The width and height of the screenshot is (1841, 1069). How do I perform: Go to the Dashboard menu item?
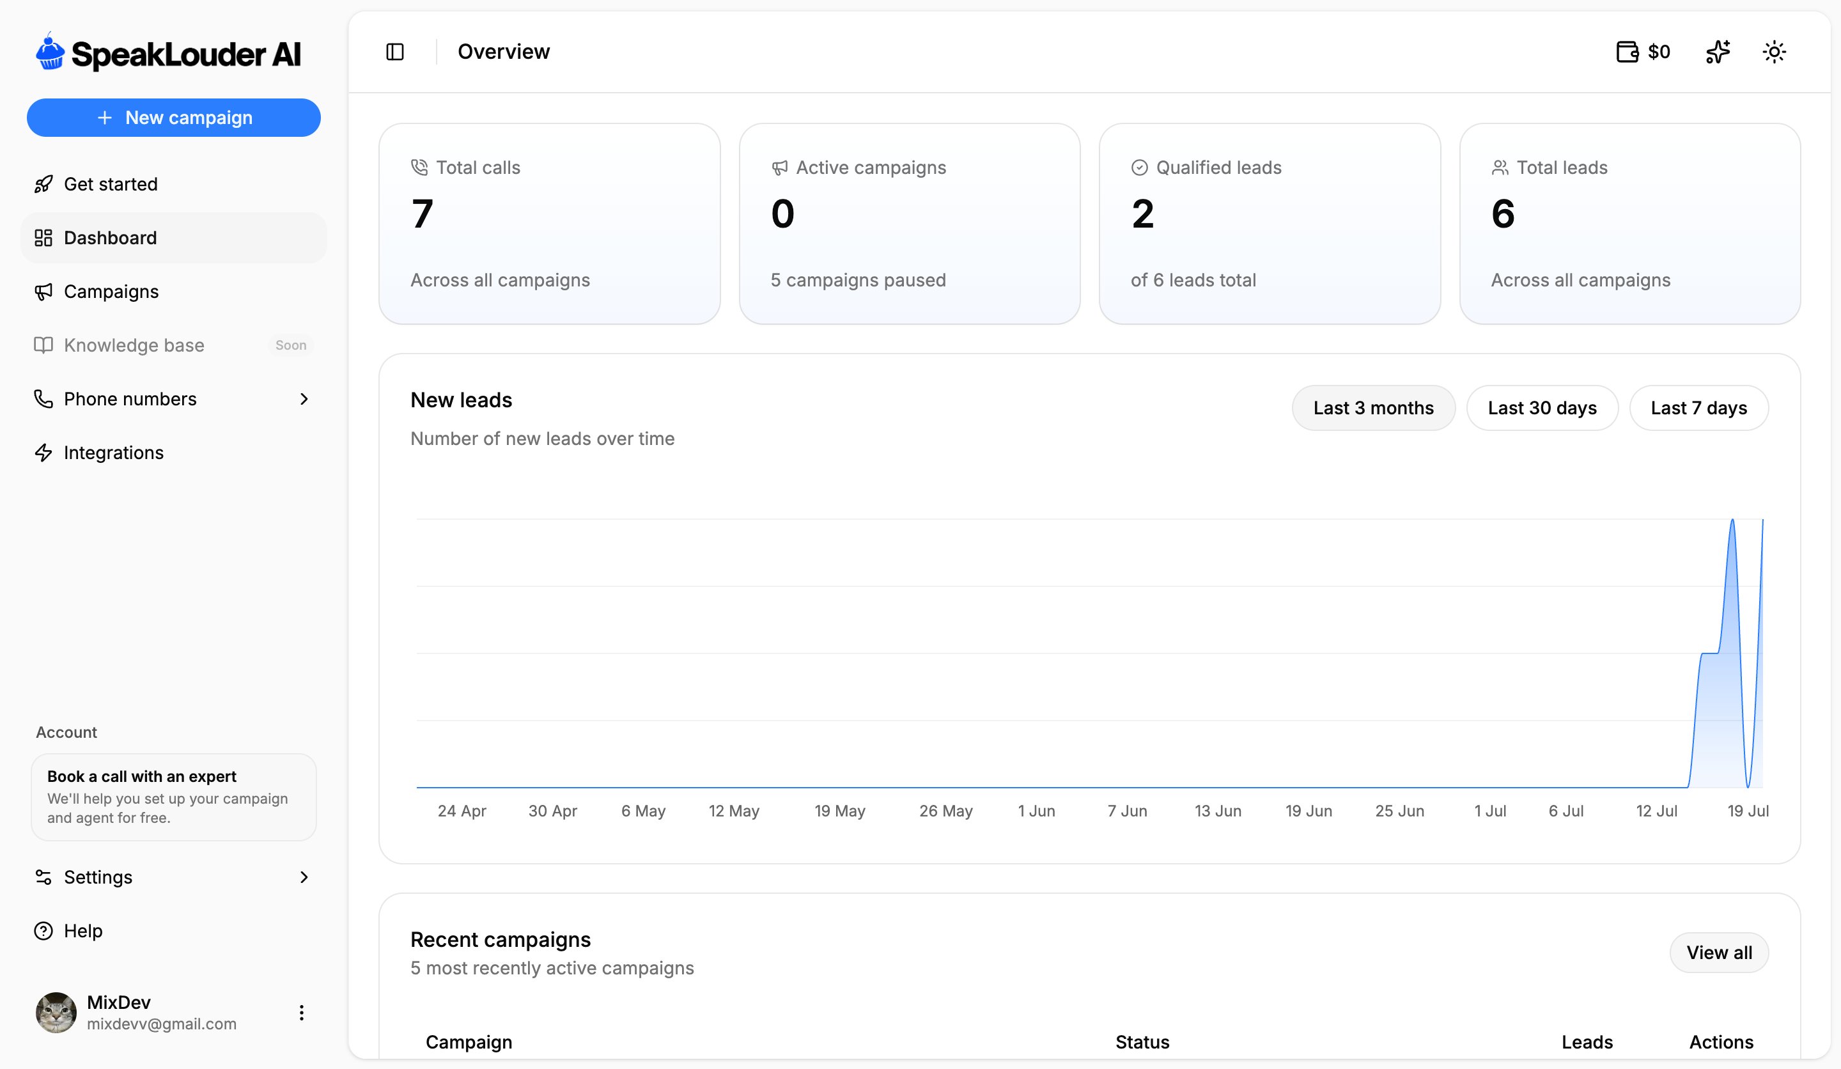tap(174, 237)
